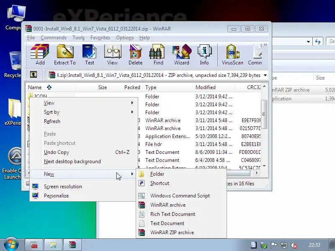The height and width of the screenshot is (251, 335).
Task: Click the vertical scrollbar thumb in file list
Action: tap(264, 114)
